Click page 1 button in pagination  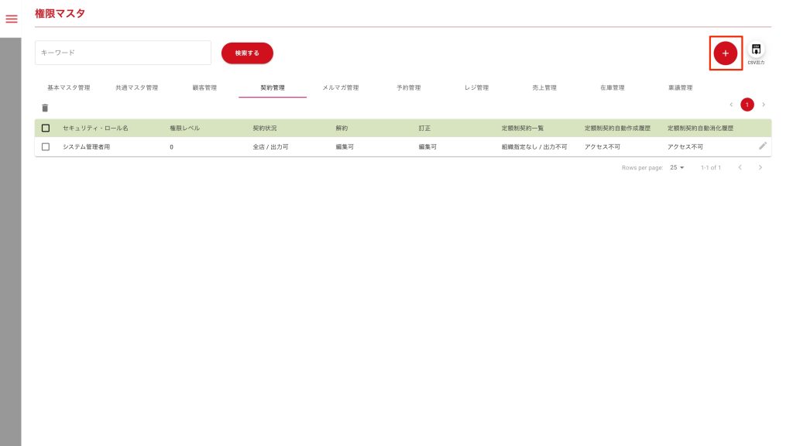coord(747,105)
